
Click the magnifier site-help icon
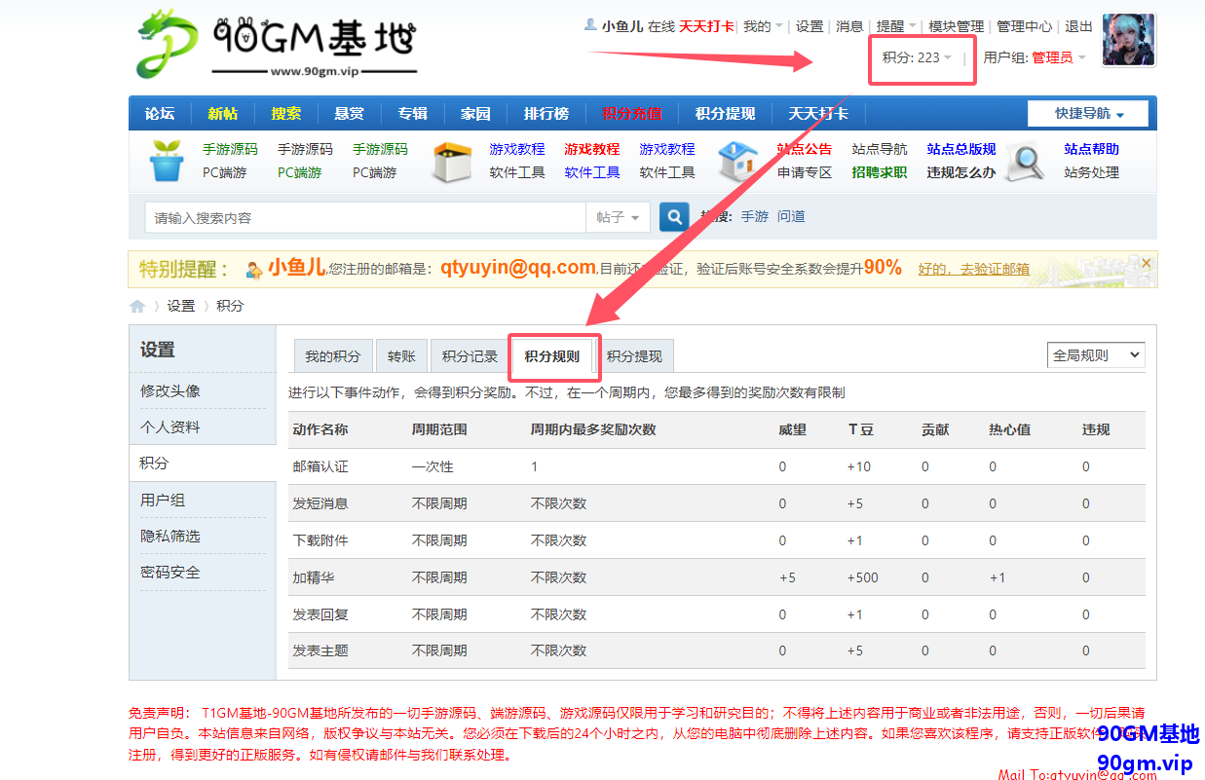tap(1025, 162)
